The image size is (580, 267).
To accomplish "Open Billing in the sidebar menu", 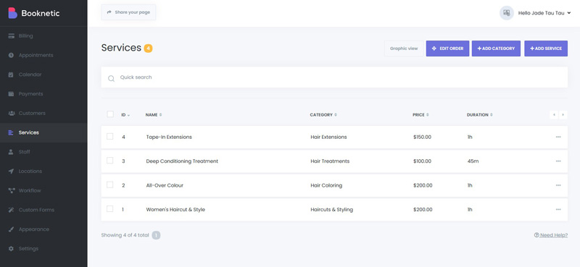I will click(43, 36).
